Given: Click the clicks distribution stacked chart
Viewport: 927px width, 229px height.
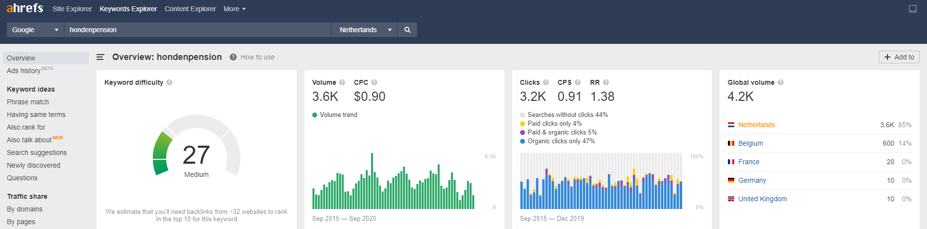Looking at the screenshot, I should 601,181.
